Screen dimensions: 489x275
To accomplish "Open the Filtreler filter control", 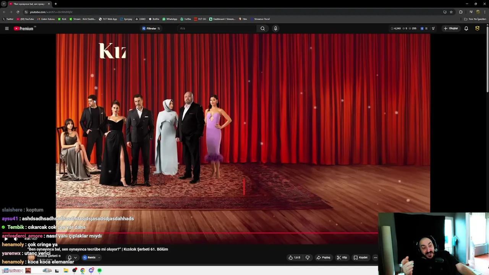I will [151, 28].
